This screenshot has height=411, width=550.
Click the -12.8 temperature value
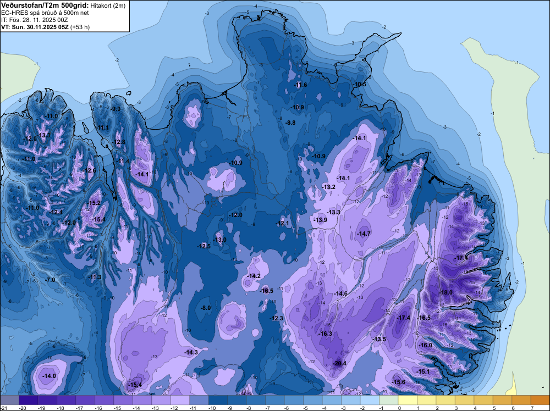coord(119,142)
